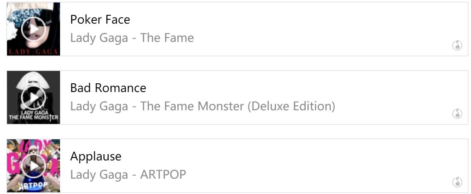
Task: Play the Poker Face track
Action: tap(33, 29)
